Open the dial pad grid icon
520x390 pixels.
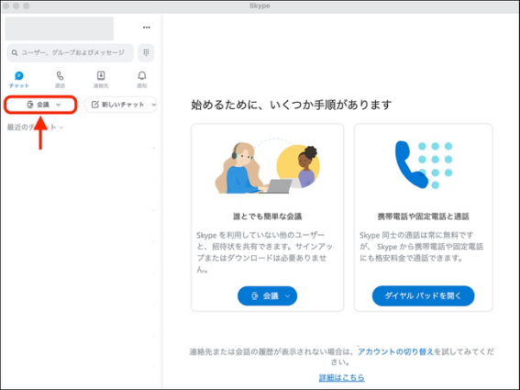coord(146,52)
